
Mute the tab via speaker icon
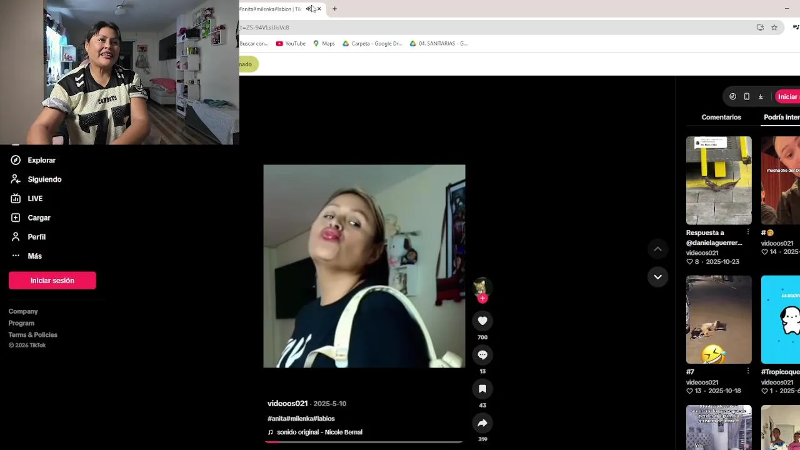click(x=309, y=9)
